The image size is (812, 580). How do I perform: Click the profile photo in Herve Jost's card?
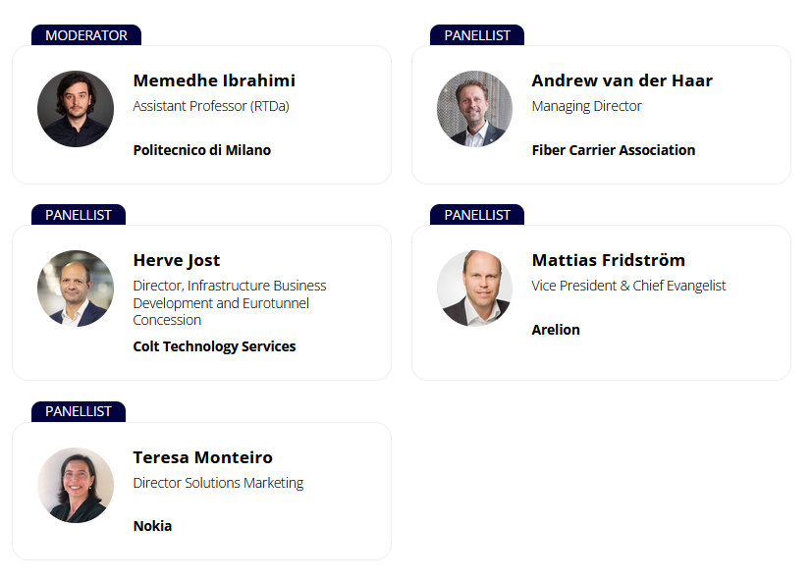tap(76, 289)
